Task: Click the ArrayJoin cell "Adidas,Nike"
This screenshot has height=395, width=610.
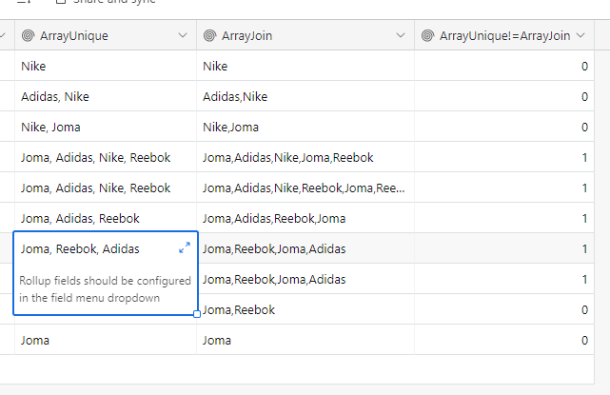Action: (x=305, y=96)
